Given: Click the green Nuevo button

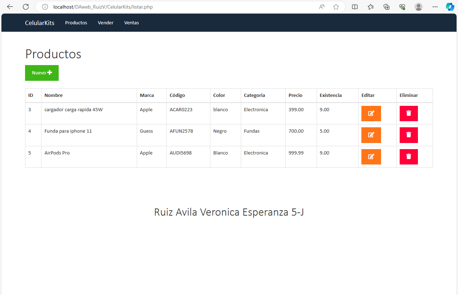Looking at the screenshot, I should click(42, 73).
